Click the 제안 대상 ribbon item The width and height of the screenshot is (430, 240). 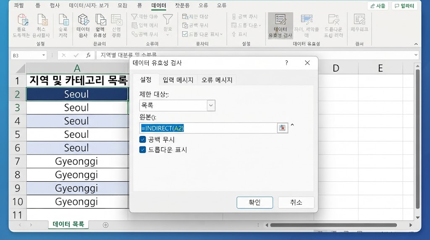[195, 17]
